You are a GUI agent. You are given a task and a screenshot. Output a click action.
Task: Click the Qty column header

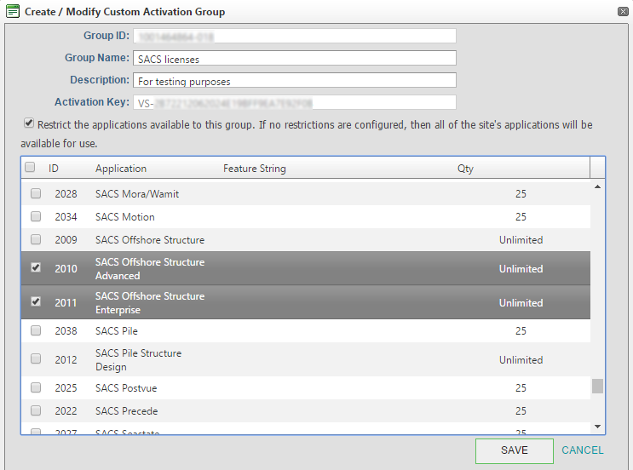465,169
